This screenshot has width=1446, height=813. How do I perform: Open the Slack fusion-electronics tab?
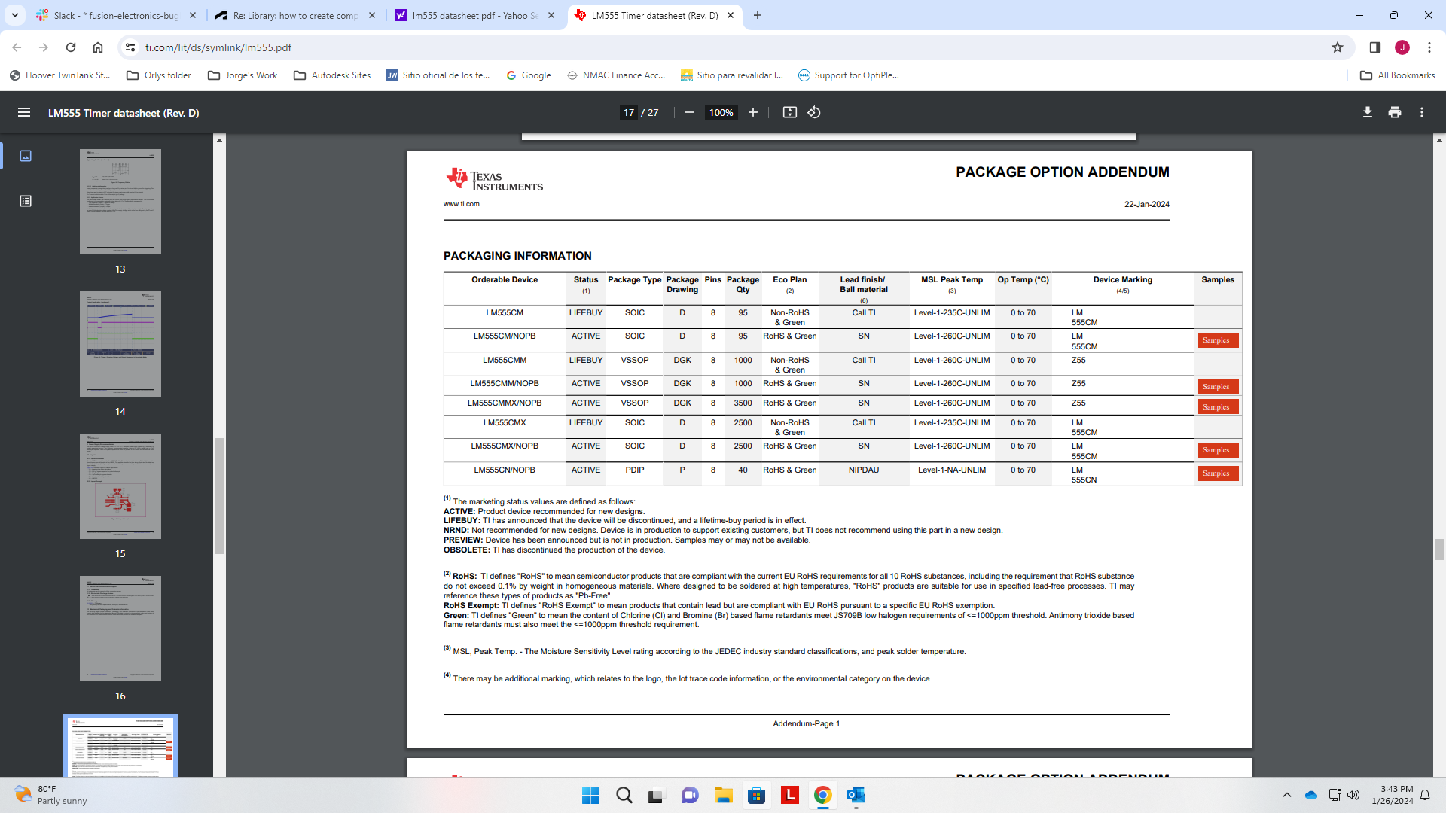(x=117, y=15)
